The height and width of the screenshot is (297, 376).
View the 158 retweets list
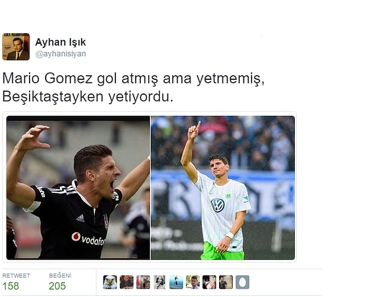pos(11,286)
